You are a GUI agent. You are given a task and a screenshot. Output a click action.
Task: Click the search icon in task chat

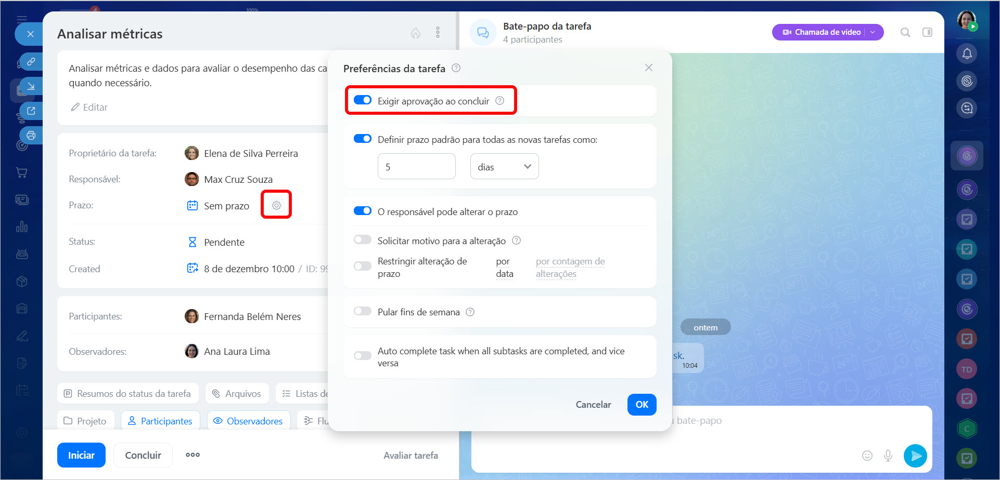[905, 32]
